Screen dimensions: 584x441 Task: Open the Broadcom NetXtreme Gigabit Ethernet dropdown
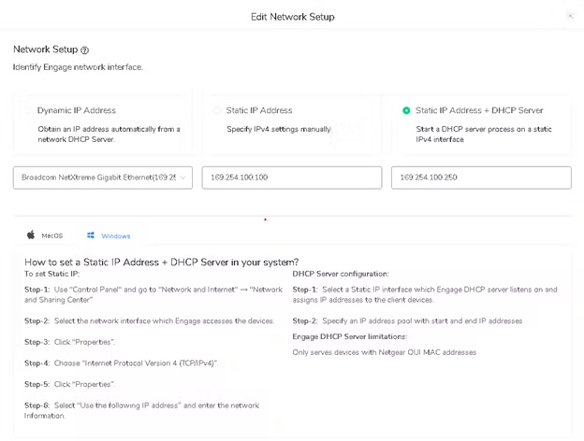103,178
